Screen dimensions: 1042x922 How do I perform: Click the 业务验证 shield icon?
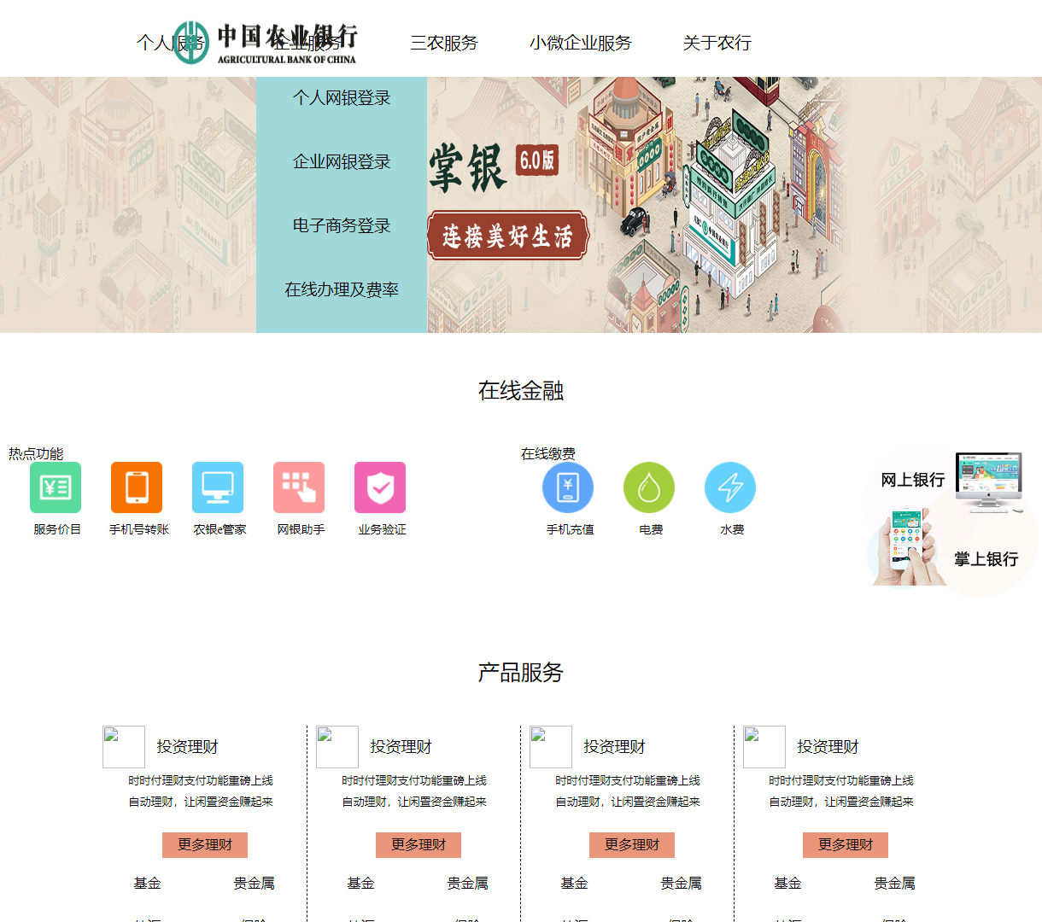click(x=380, y=487)
